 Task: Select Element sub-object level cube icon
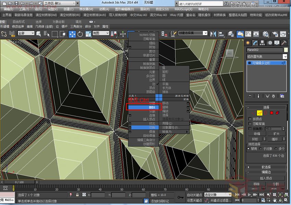[x=278, y=113]
